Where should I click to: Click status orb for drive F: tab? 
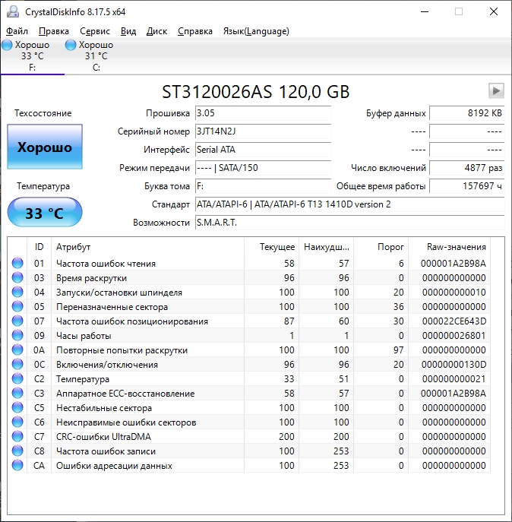pyautogui.click(x=7, y=45)
